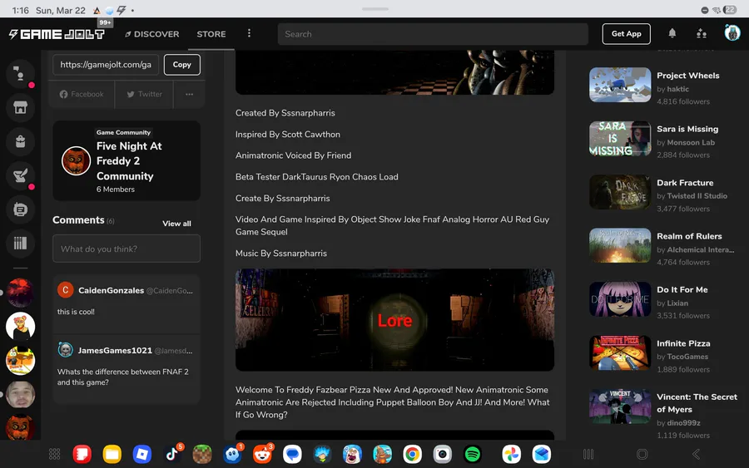Open Project Wheels game

pyautogui.click(x=688, y=76)
